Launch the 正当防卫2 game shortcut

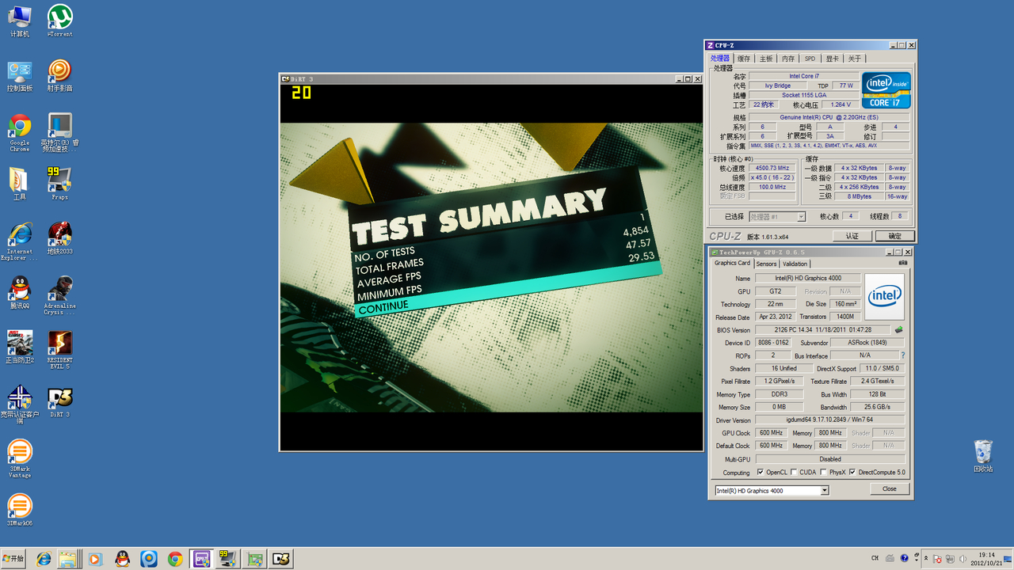pos(20,346)
